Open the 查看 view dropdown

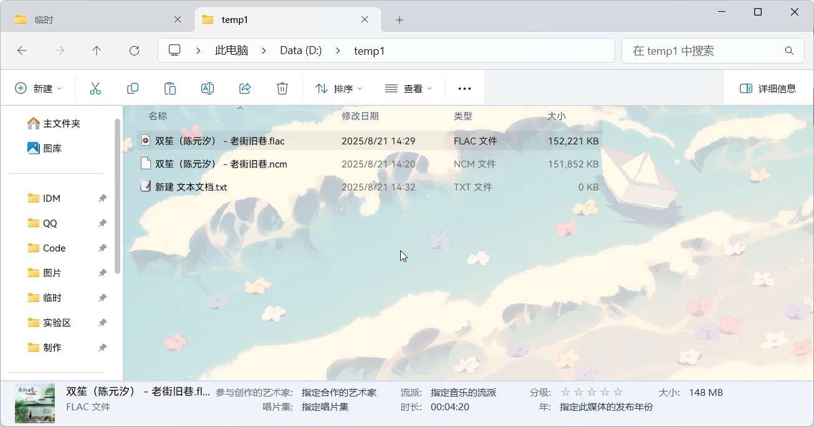(409, 88)
